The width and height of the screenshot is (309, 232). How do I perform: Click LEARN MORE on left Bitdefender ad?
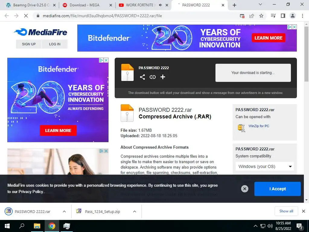pyautogui.click(x=58, y=130)
